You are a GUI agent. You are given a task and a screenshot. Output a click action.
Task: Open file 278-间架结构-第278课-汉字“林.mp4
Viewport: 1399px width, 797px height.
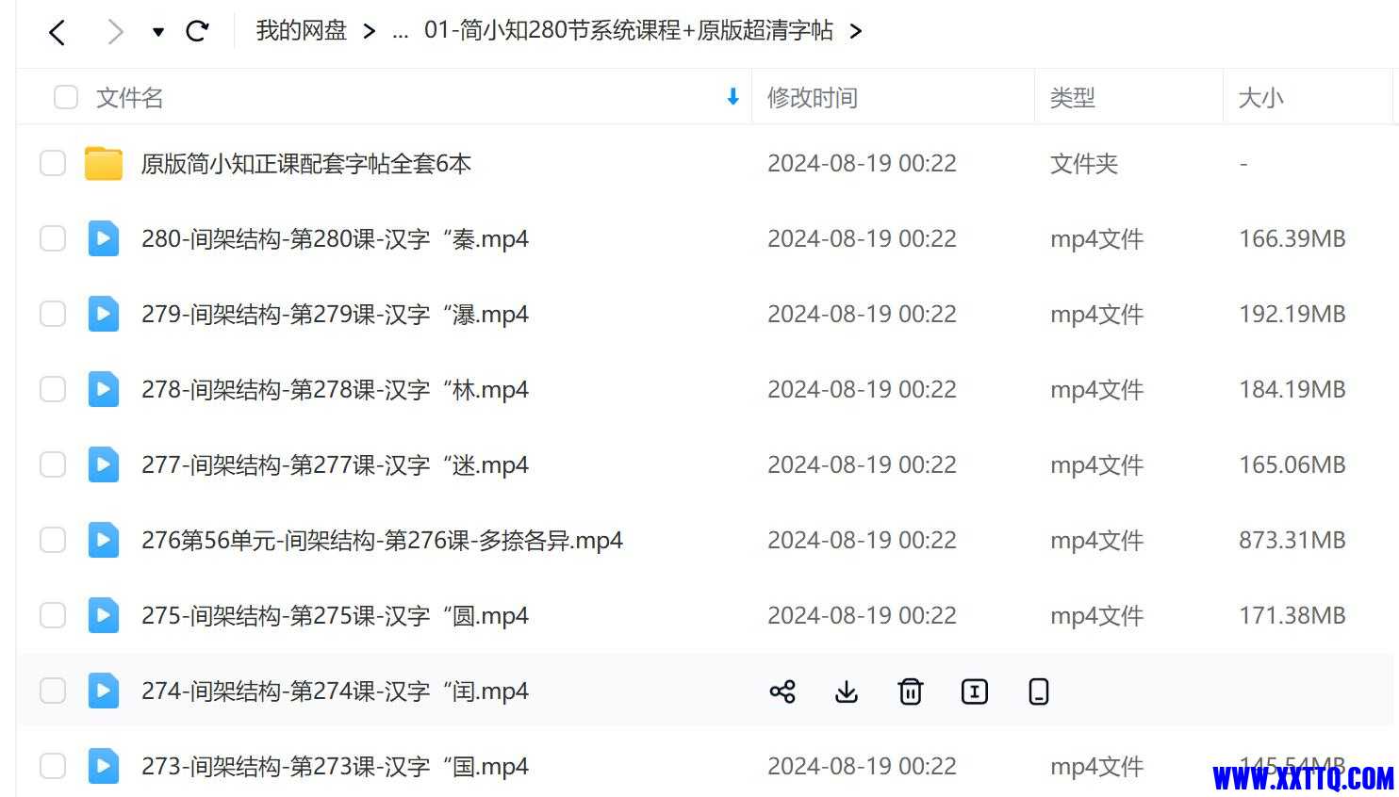(x=335, y=390)
